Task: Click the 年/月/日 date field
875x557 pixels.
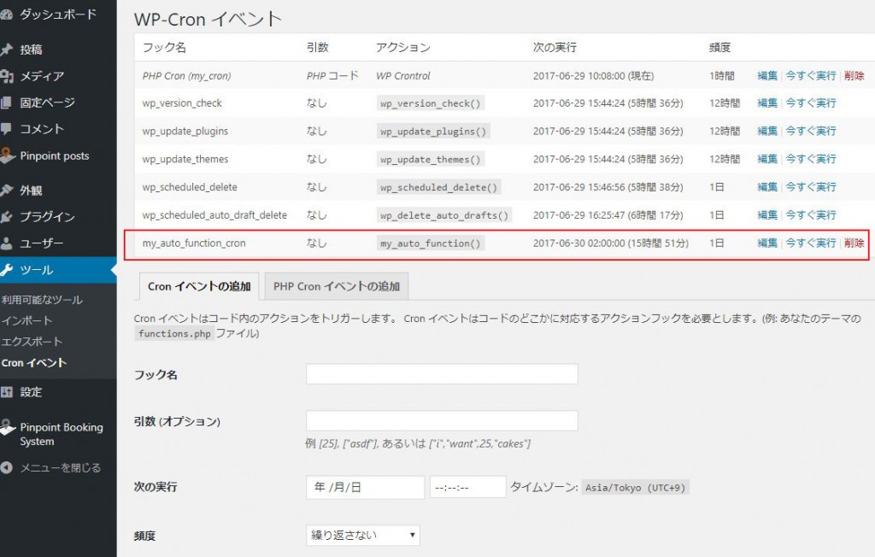Action: click(365, 487)
